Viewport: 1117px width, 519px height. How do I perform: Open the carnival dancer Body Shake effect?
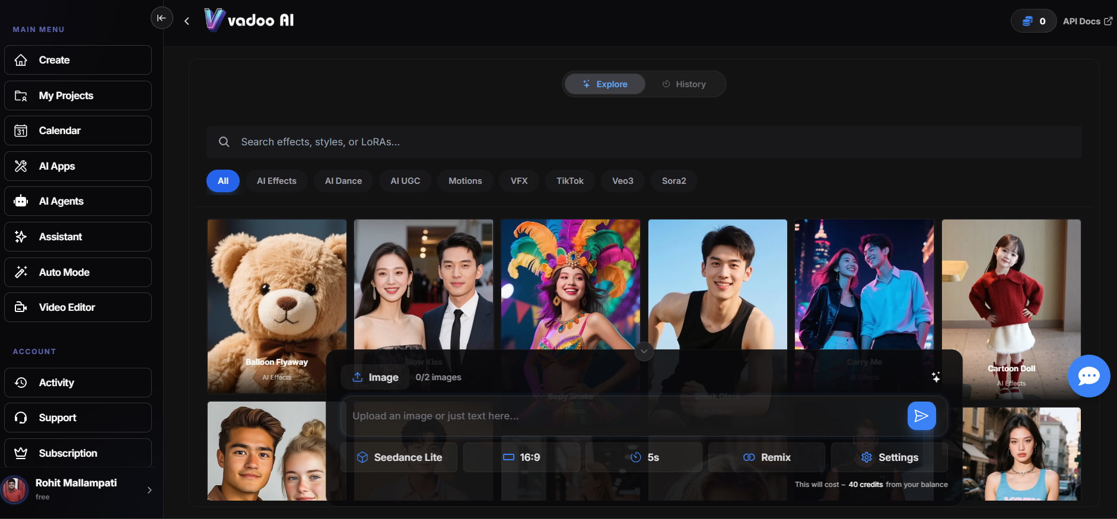571,285
